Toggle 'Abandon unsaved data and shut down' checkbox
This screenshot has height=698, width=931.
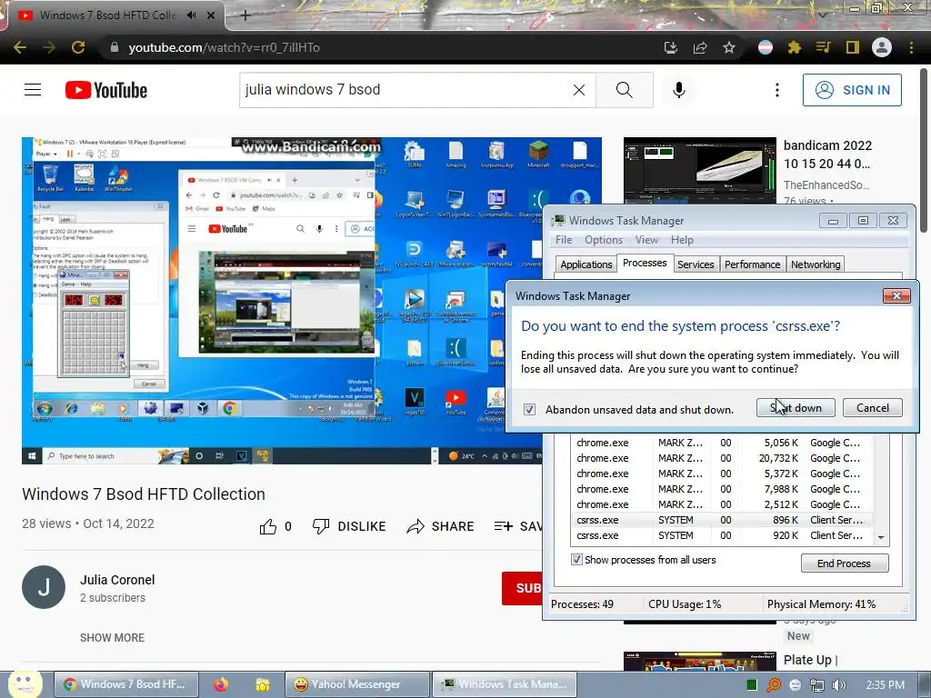[530, 410]
